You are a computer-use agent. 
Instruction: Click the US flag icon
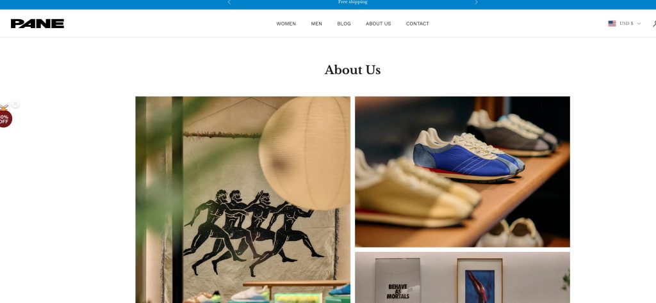(612, 24)
